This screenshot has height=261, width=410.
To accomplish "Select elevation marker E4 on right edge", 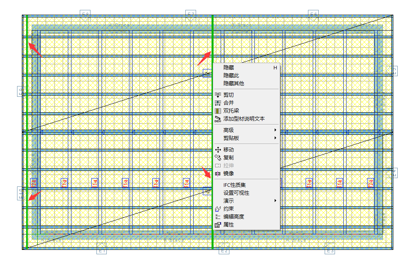I will click(x=392, y=173).
